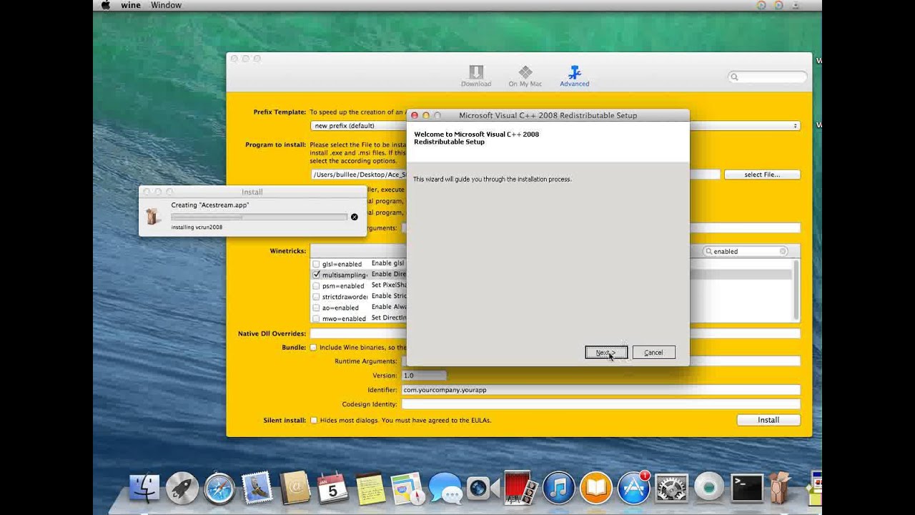Screen dimensions: 915x515
Task: Click Cancel in Visual C++ 2008 setup
Action: tap(653, 353)
